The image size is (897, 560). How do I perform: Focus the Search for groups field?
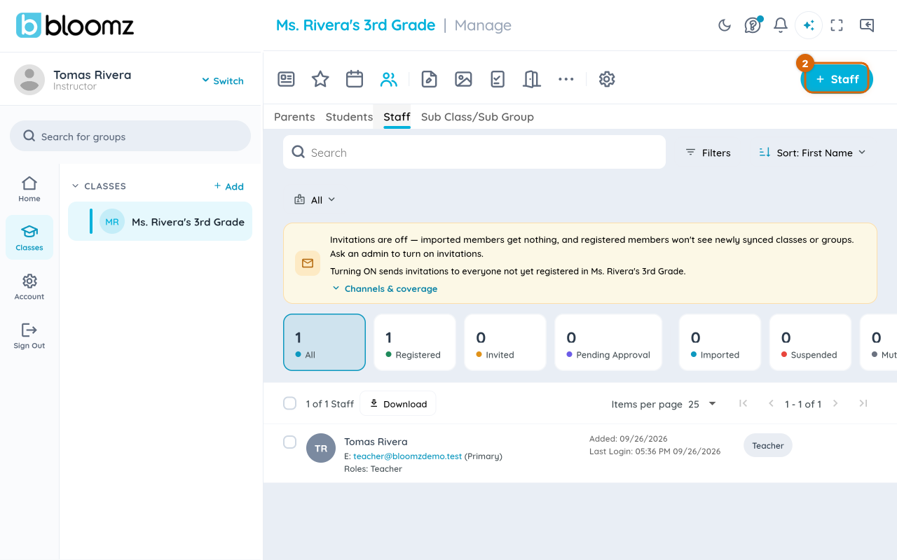point(130,136)
